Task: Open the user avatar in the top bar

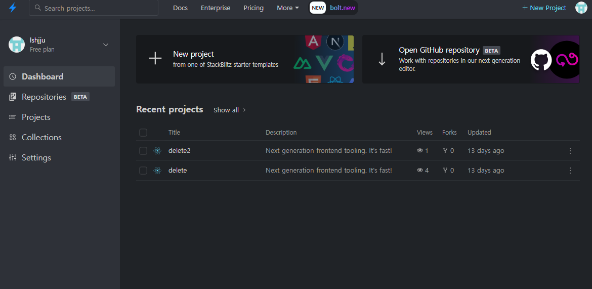Action: pos(581,8)
